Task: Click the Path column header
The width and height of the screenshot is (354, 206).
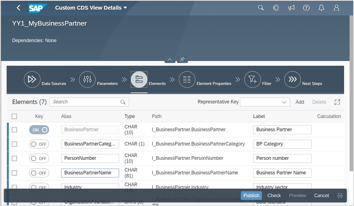Action: pyautogui.click(x=156, y=116)
